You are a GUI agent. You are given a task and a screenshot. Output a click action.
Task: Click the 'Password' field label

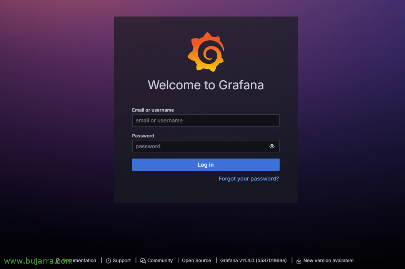[143, 136]
